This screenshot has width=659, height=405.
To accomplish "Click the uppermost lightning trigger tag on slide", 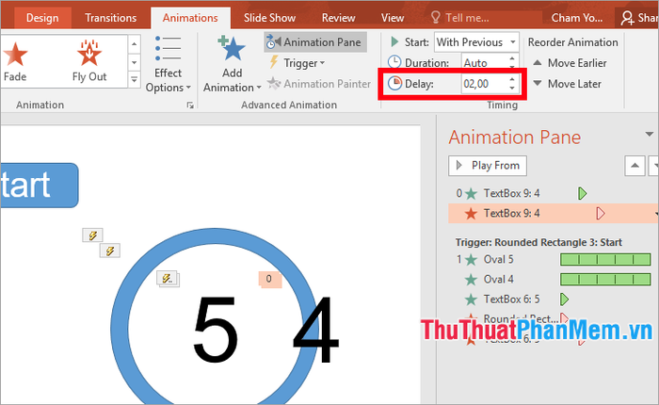I will pos(92,235).
